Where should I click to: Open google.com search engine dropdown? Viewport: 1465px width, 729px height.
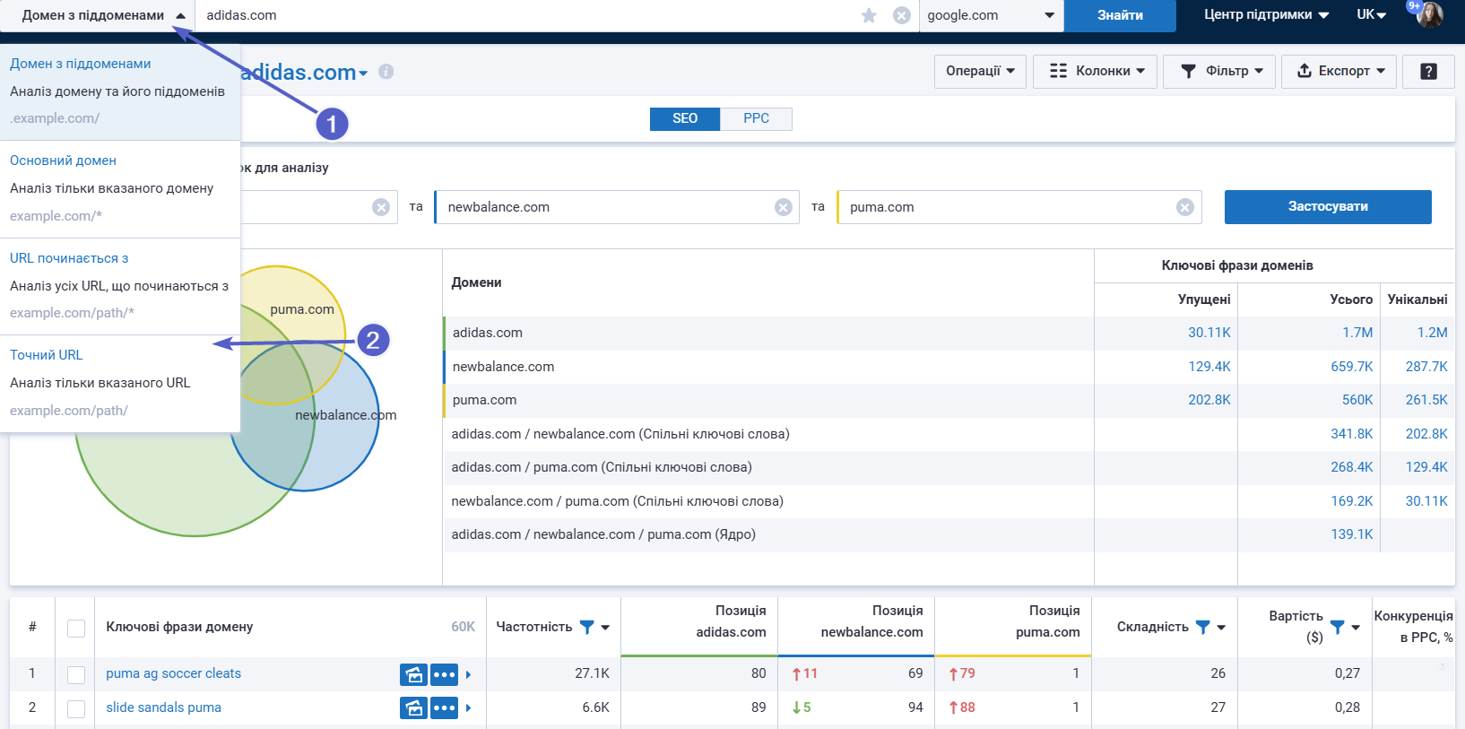992,15
